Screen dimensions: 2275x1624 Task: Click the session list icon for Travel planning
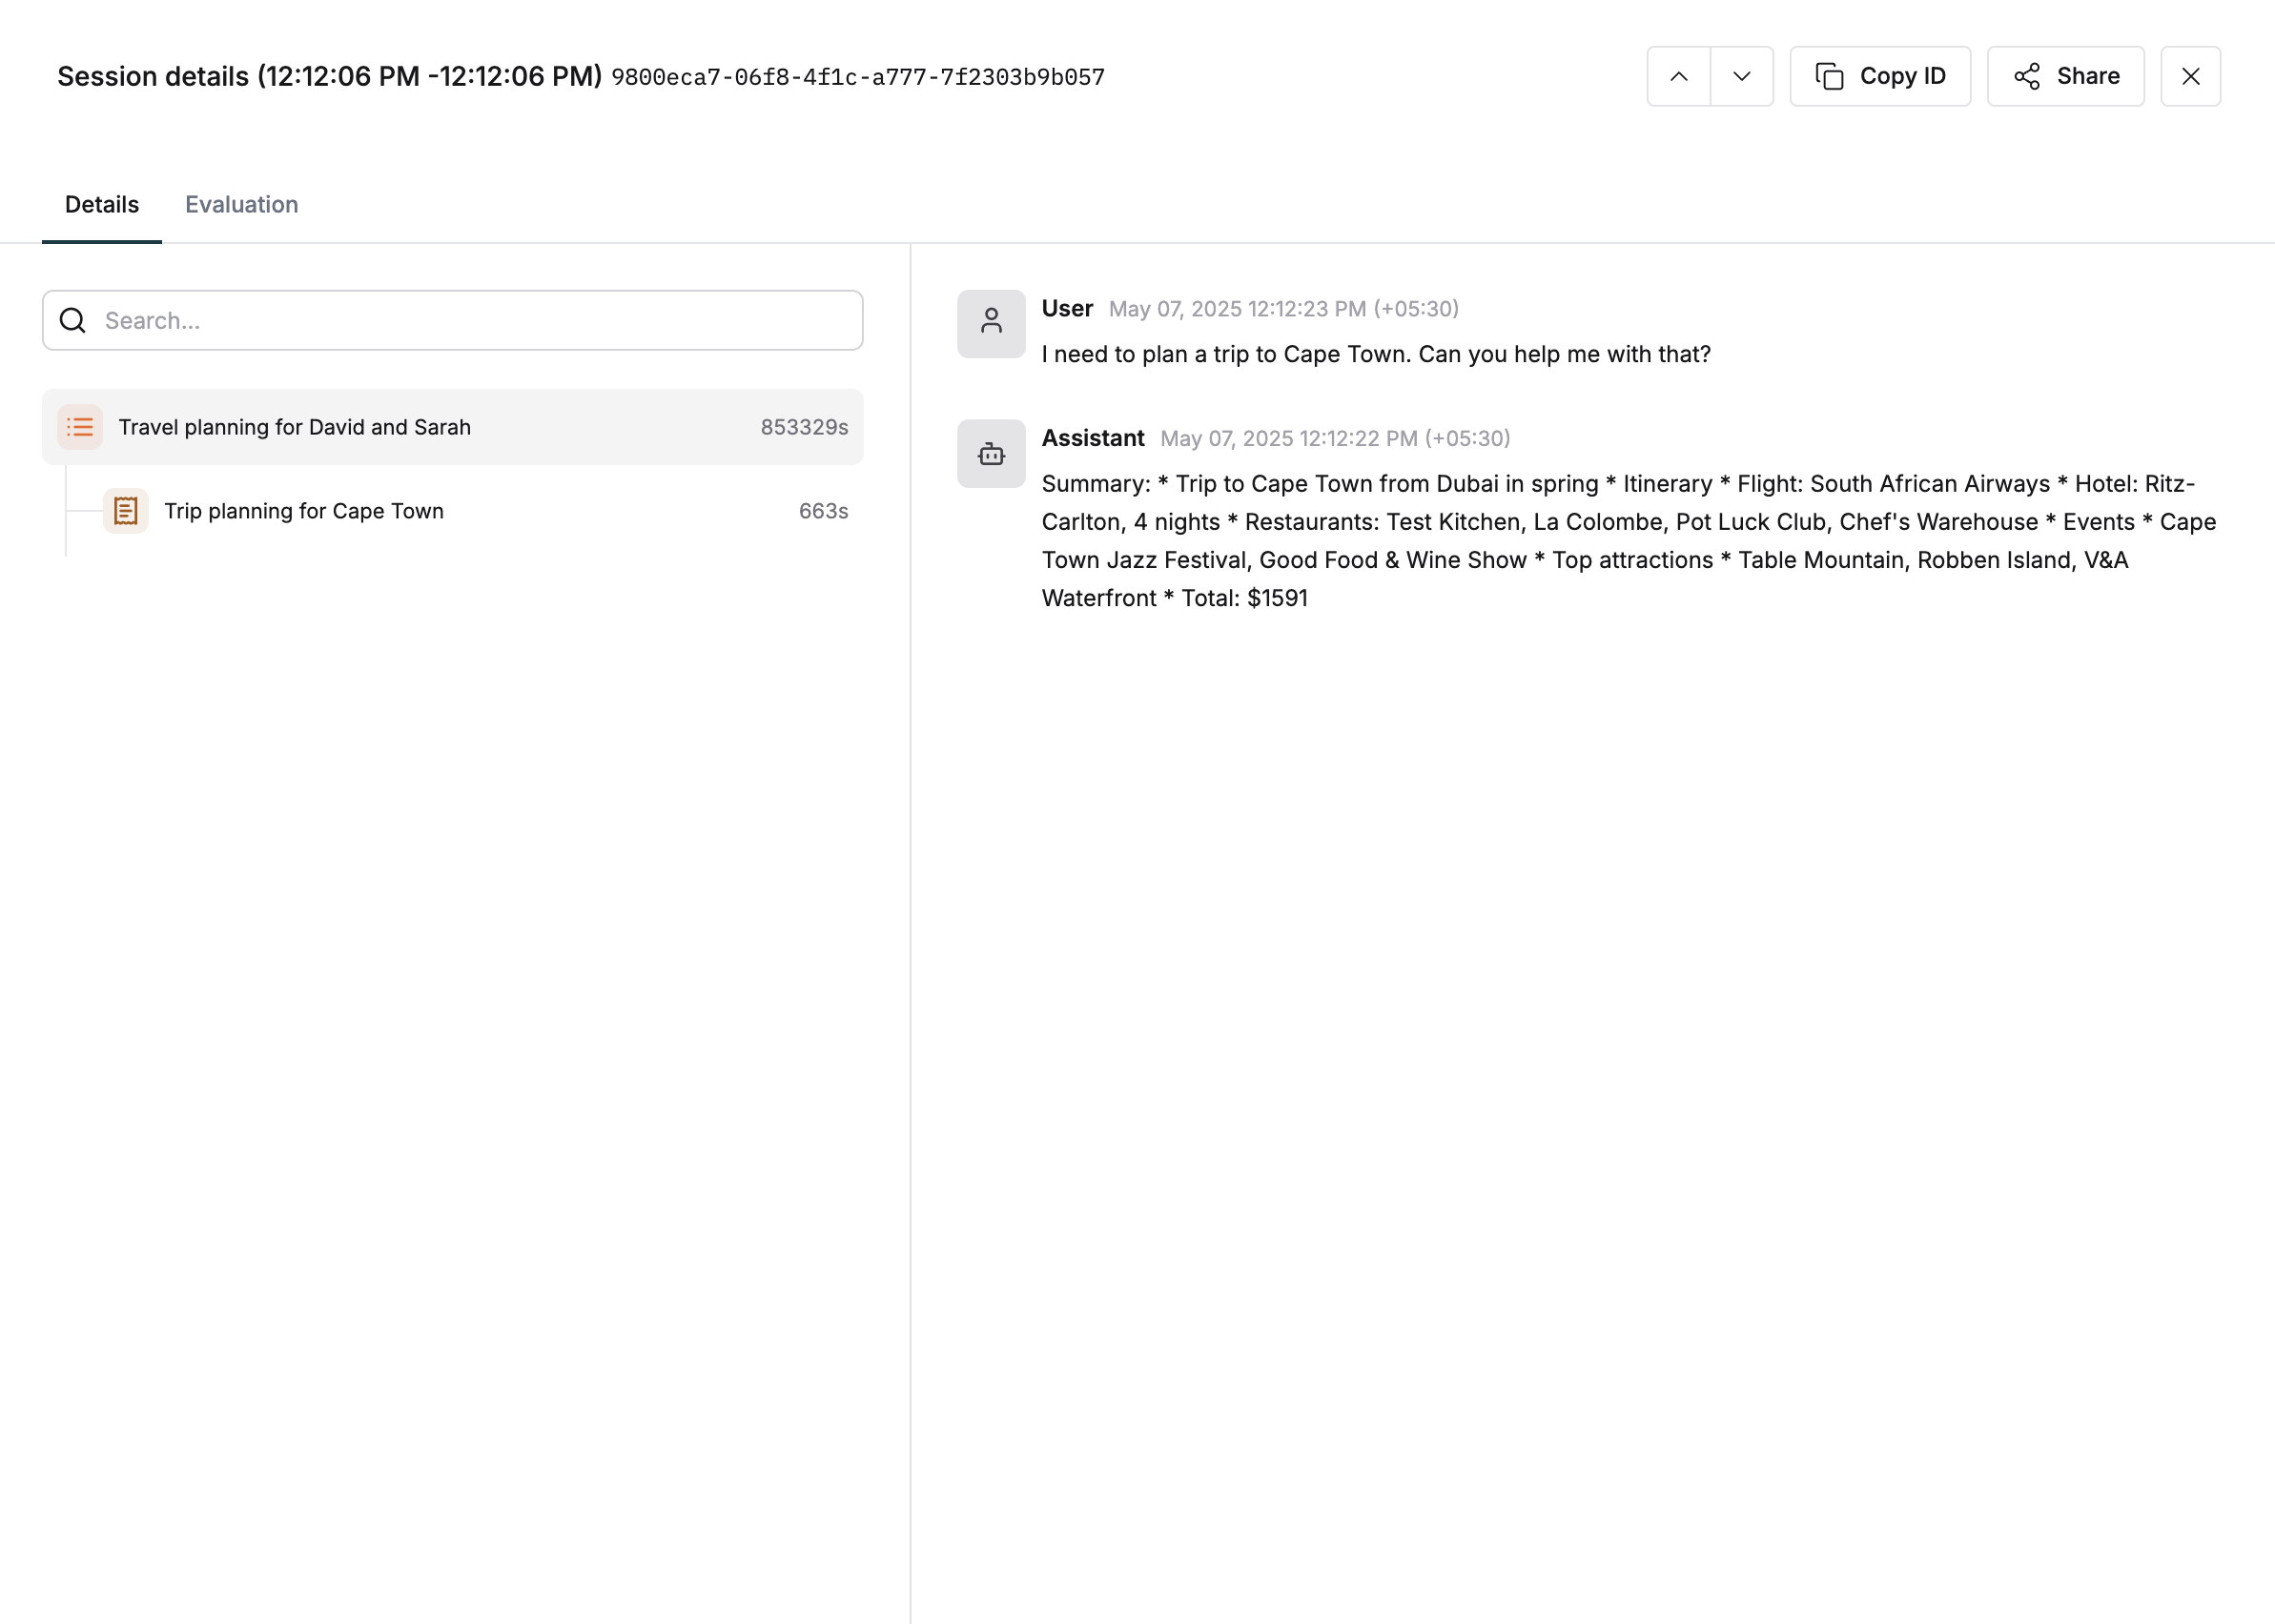(x=80, y=427)
